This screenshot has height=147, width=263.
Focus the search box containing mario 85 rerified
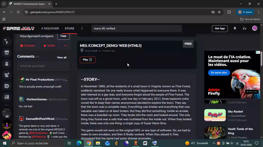(x=137, y=28)
